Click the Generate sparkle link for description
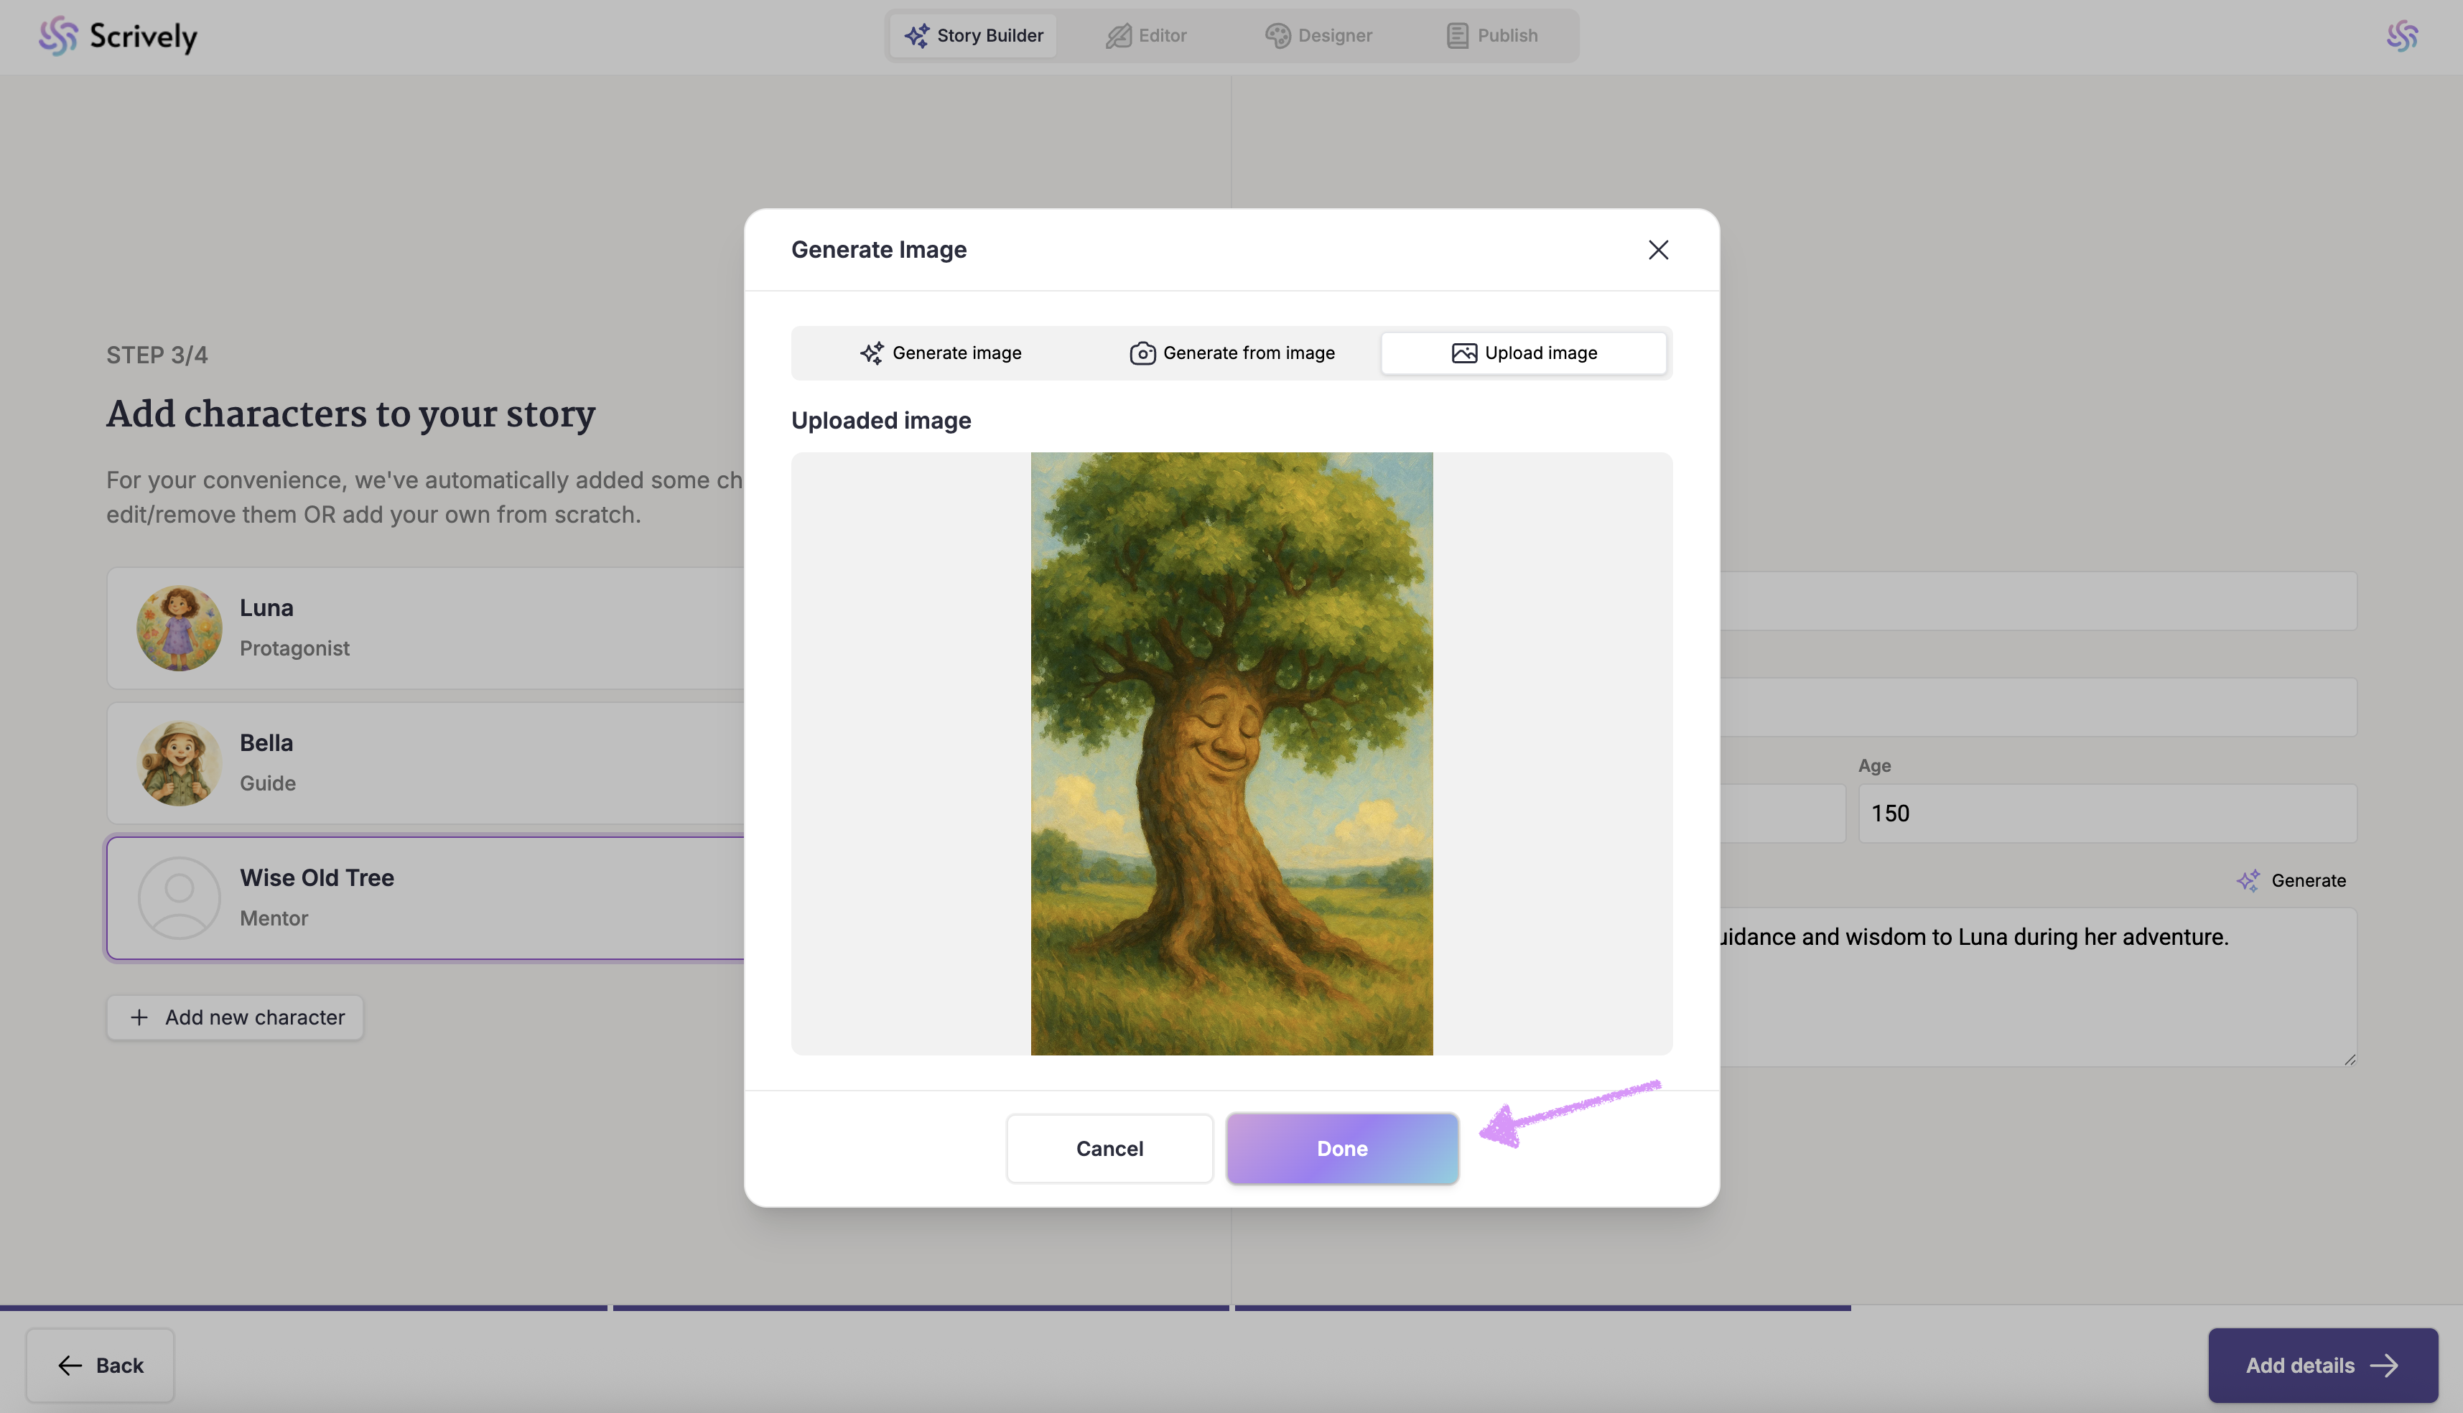This screenshot has width=2463, height=1413. [2290, 880]
